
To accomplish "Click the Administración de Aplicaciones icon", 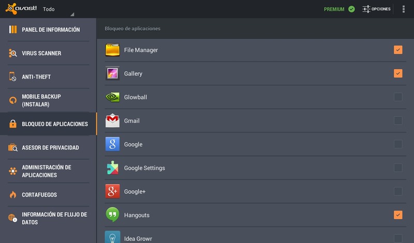I will point(12,171).
